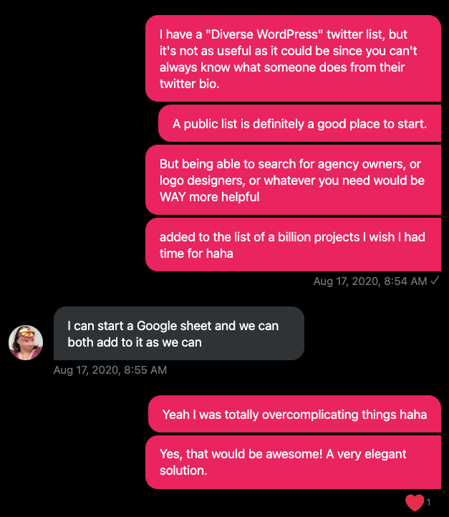This screenshot has height=517, width=449.
Task: Click the gray "Google sheet" reply bubble
Action: click(x=179, y=334)
